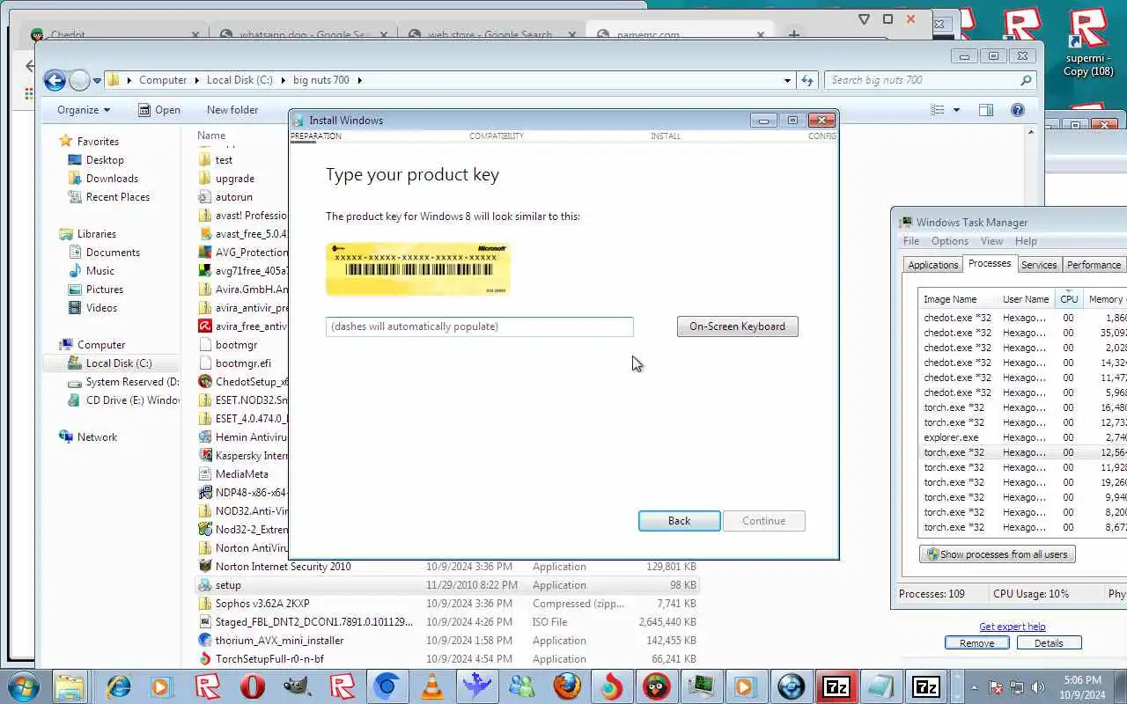Select explorer.exe process row
This screenshot has width=1127, height=704.
pyautogui.click(x=1021, y=437)
